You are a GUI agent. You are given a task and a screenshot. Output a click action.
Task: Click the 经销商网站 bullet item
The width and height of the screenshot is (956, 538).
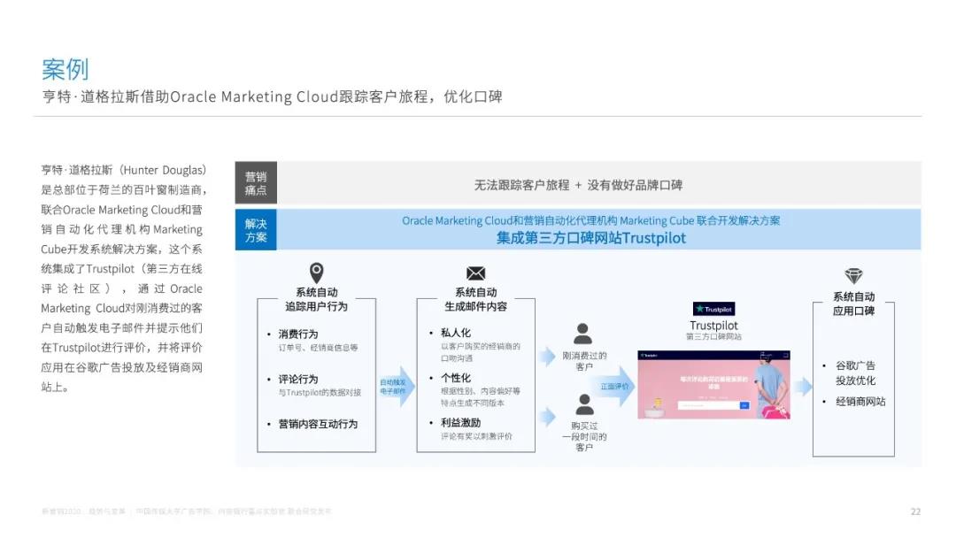[860, 402]
